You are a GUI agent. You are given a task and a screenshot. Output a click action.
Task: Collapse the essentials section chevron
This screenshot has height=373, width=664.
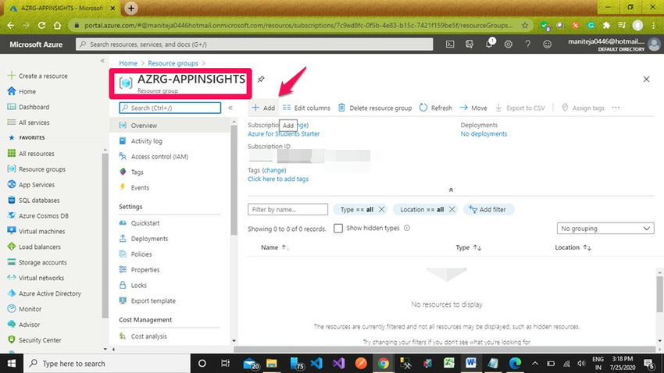point(451,190)
